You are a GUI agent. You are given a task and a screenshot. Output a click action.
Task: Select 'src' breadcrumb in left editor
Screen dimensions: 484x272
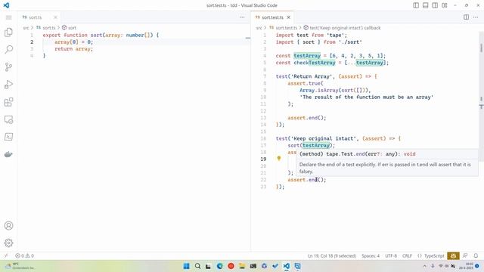[x=26, y=28]
